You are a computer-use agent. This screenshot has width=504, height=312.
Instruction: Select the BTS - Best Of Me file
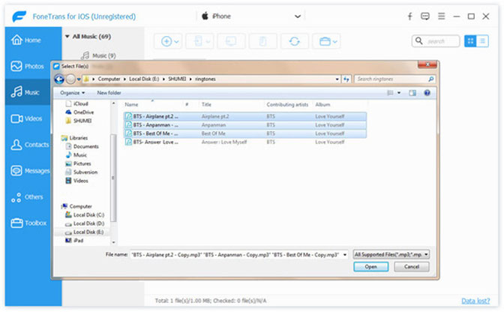tap(245, 133)
